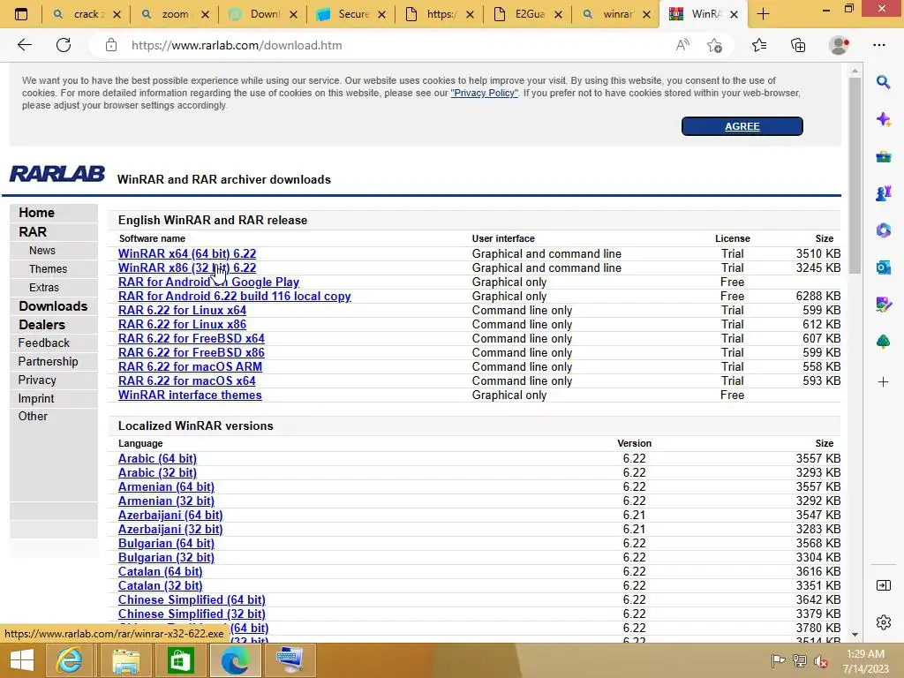
Task: Open Read aloud from address bar
Action: [682, 45]
